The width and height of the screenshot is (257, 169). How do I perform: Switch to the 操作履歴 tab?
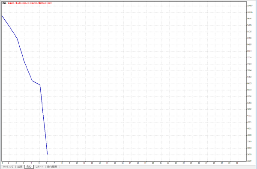click(x=52, y=167)
